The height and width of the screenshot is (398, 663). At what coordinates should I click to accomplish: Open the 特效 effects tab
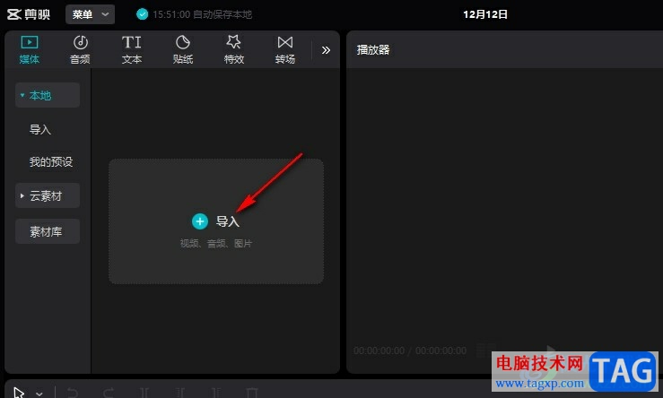tap(234, 50)
